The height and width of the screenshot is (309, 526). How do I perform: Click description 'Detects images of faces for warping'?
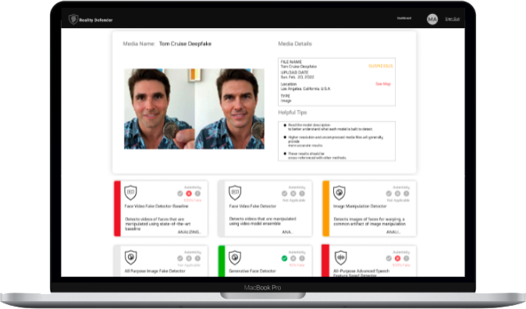[x=369, y=222]
